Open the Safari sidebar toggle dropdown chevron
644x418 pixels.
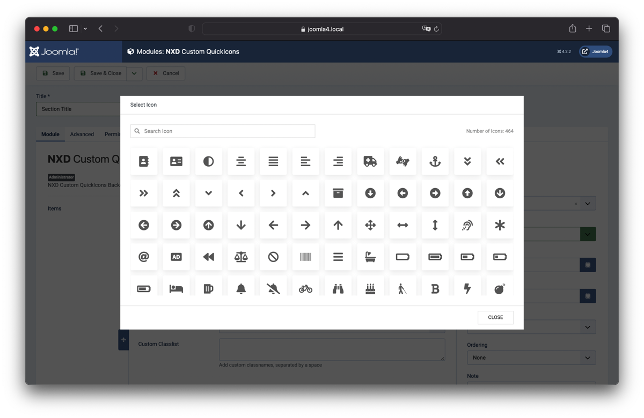pos(85,28)
